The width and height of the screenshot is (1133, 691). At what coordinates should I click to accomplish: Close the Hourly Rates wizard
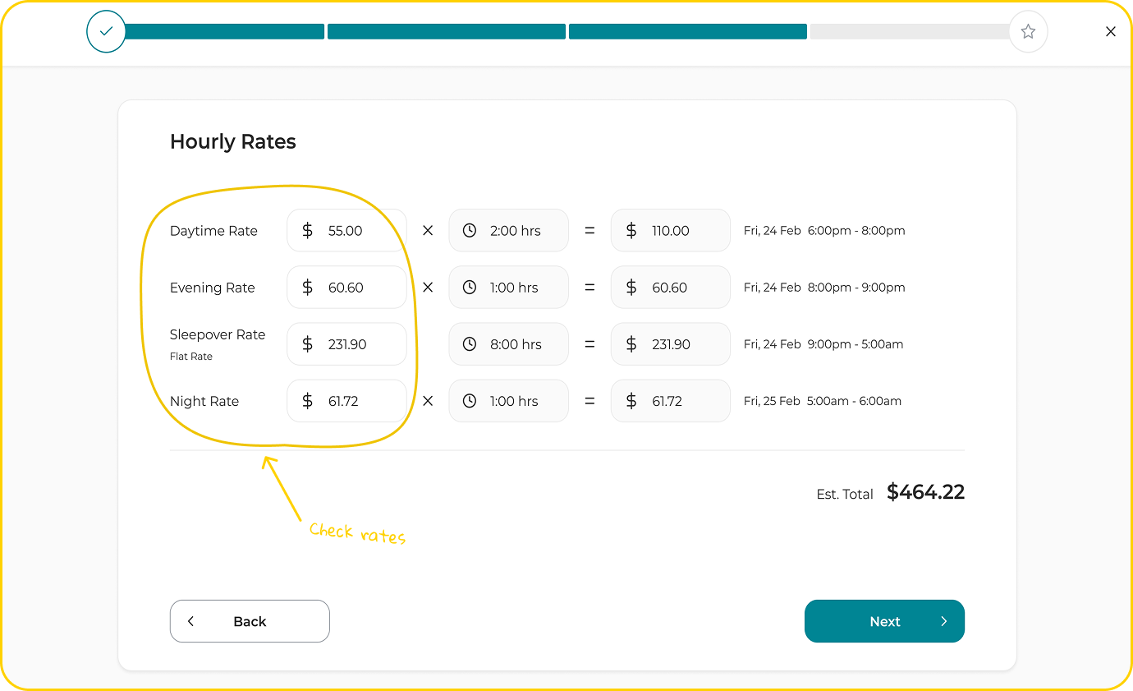click(1111, 32)
